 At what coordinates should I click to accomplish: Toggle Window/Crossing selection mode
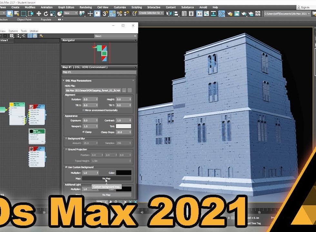click(31, 14)
